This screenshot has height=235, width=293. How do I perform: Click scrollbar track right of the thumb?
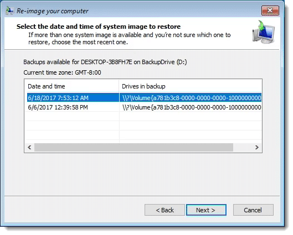(x=243, y=147)
